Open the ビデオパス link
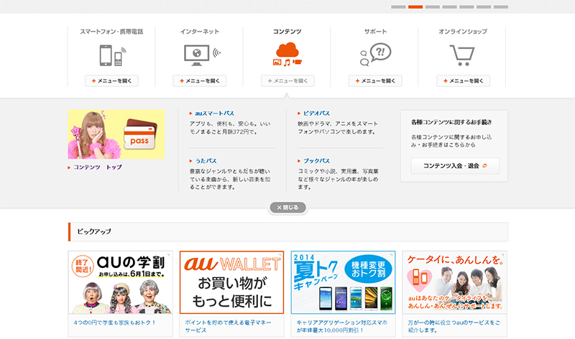Screen dimensions: 575x339 (x=316, y=113)
